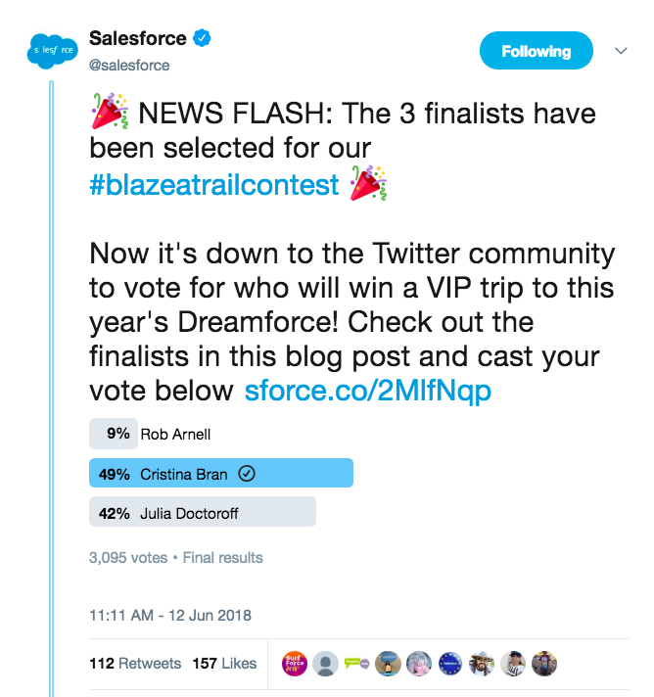This screenshot has height=697, width=654.
Task: Open the sforce.co/2MlfNqp blog link
Action: (x=367, y=391)
